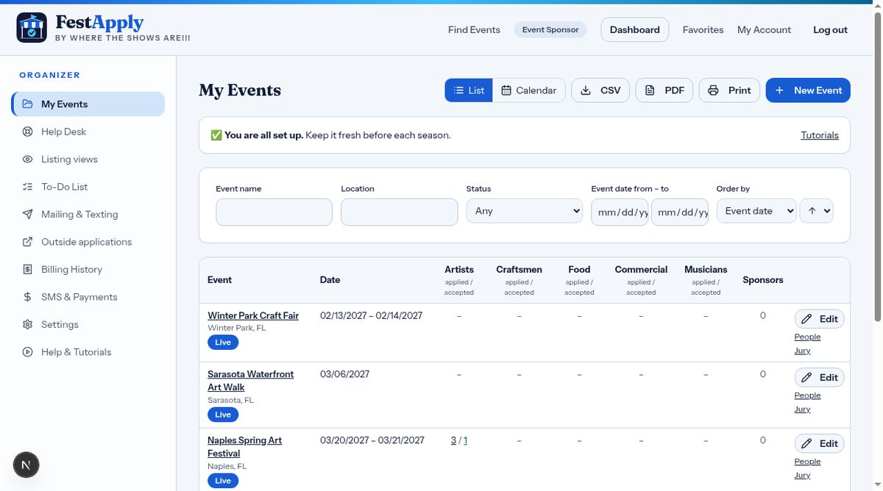Download events as CSV

(600, 90)
